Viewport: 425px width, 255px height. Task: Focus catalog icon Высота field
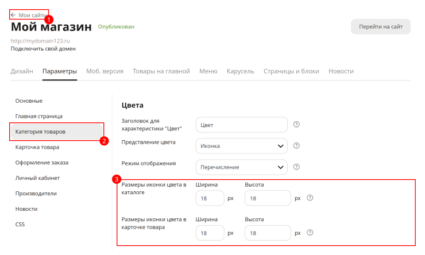tap(268, 198)
